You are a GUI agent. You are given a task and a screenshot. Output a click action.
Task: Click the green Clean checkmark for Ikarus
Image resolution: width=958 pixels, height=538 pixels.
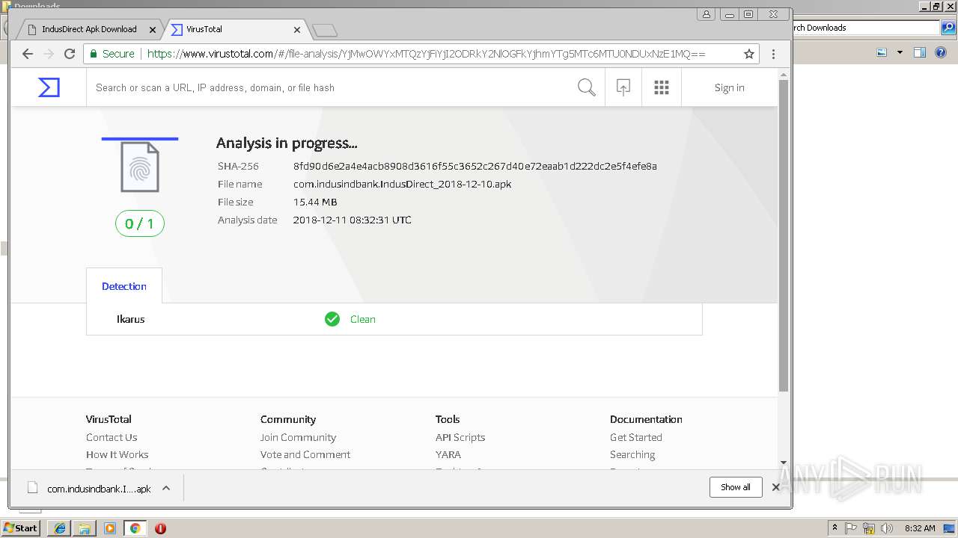pos(332,319)
